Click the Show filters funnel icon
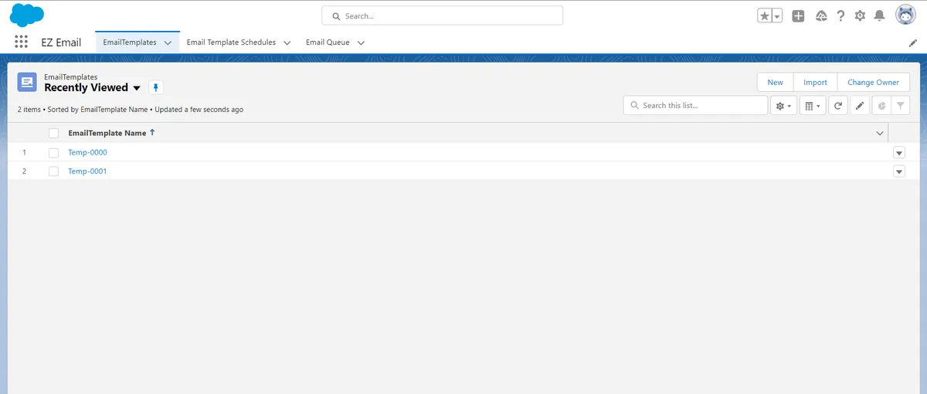This screenshot has width=927, height=394. (x=900, y=106)
